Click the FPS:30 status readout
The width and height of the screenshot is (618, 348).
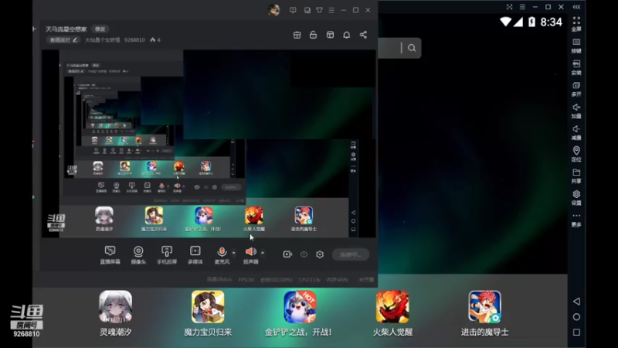point(246,279)
